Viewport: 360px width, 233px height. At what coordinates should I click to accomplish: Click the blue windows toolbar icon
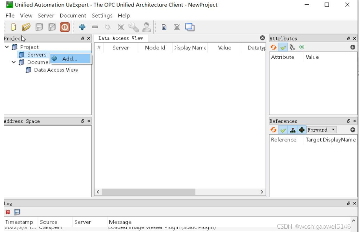(x=190, y=27)
